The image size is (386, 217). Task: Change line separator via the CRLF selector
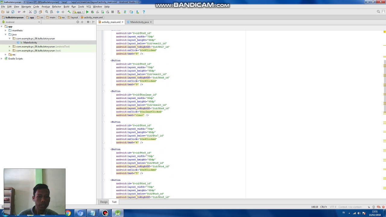[x=324, y=207]
